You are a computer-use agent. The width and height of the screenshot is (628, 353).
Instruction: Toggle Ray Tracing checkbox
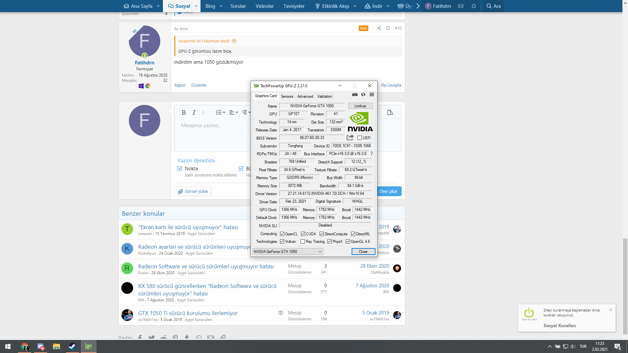tap(303, 242)
